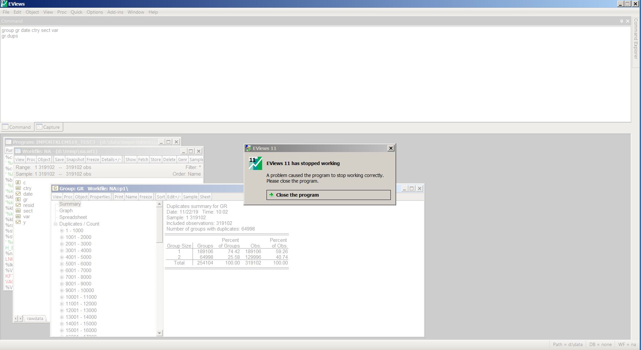
Task: Open View menu in Group GR window
Action: (x=57, y=197)
